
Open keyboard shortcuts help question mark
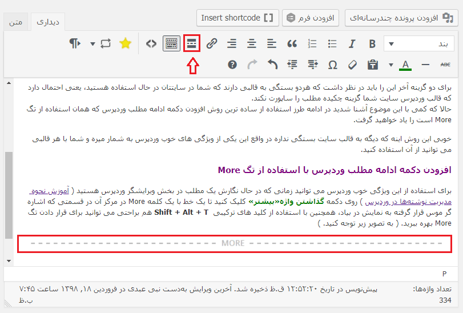pyautogui.click(x=232, y=65)
